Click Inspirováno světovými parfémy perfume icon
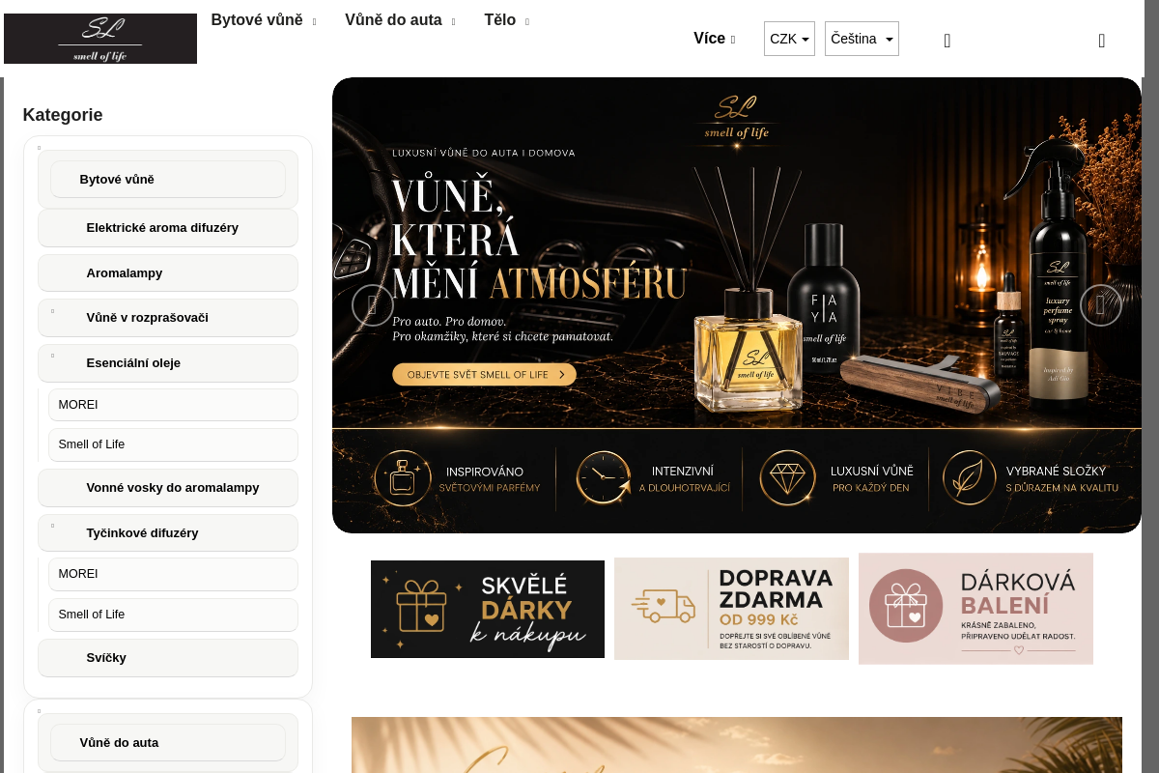Image resolution: width=1159 pixels, height=773 pixels. coord(402,478)
